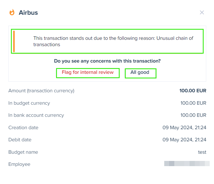Close the Airbus transaction panel
This screenshot has width=214, height=184.
click(202, 12)
